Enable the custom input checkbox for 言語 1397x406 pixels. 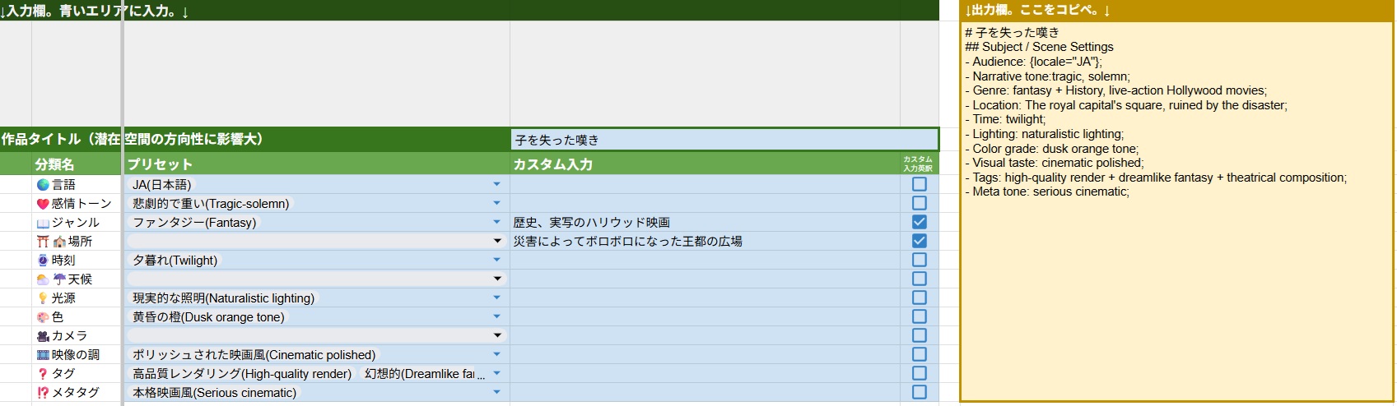(x=920, y=184)
